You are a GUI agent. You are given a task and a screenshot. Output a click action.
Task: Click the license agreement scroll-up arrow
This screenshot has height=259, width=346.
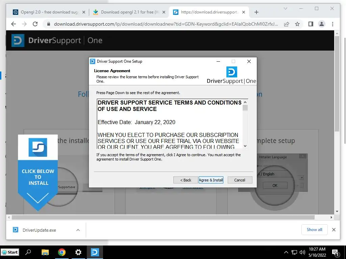click(x=245, y=102)
